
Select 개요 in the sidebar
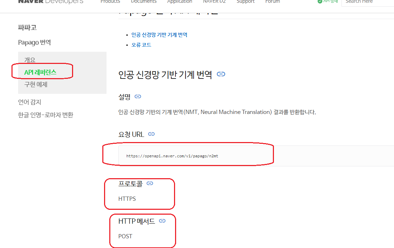click(30, 60)
